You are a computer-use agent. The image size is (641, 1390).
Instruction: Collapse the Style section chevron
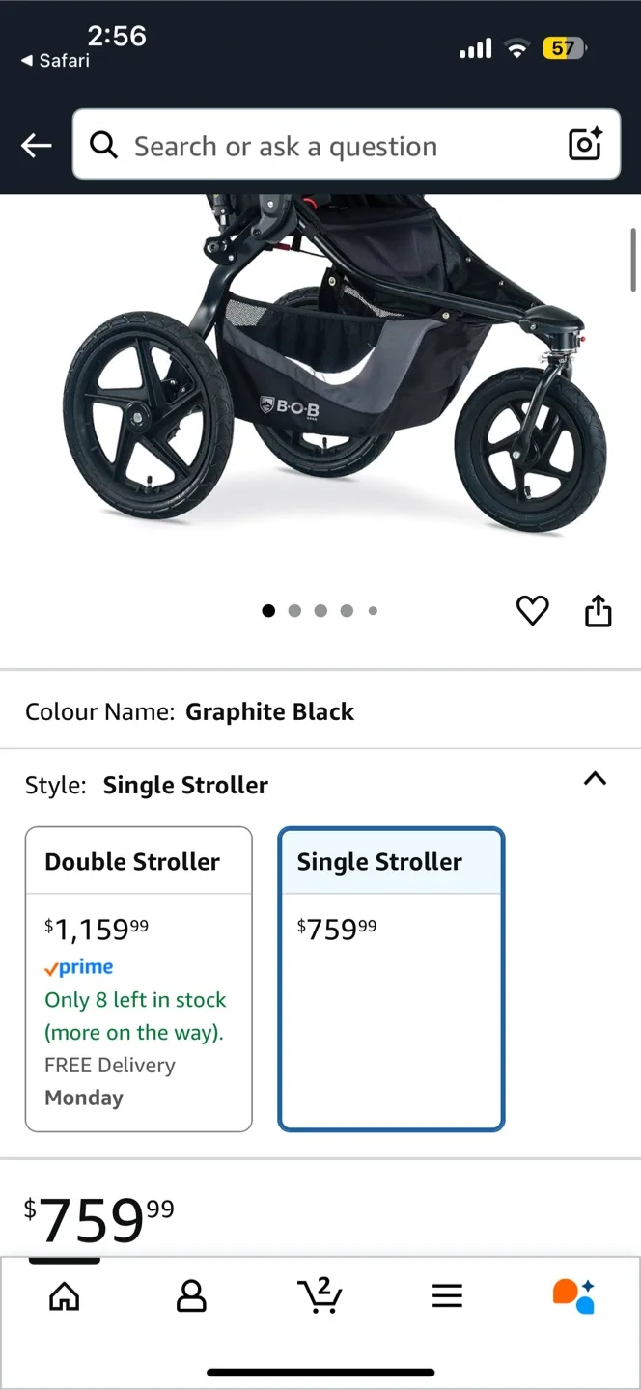pos(596,779)
